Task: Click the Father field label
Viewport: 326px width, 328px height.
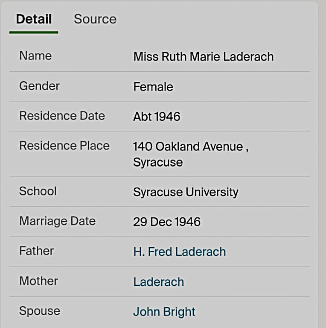Action: (x=36, y=251)
